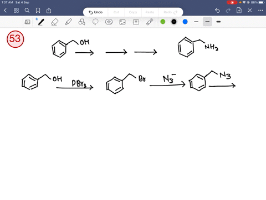Screen dimensions: 266x200
Task: Close the editing toolbar with X
Action: tap(250, 11)
